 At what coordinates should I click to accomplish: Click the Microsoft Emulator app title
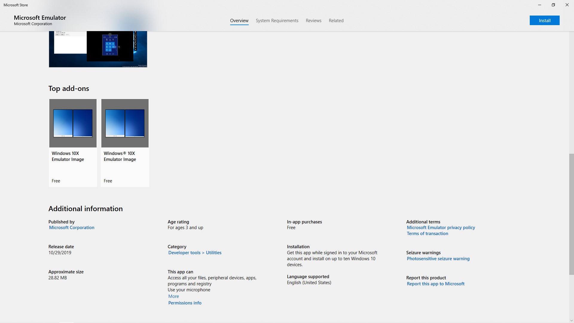[x=40, y=18]
